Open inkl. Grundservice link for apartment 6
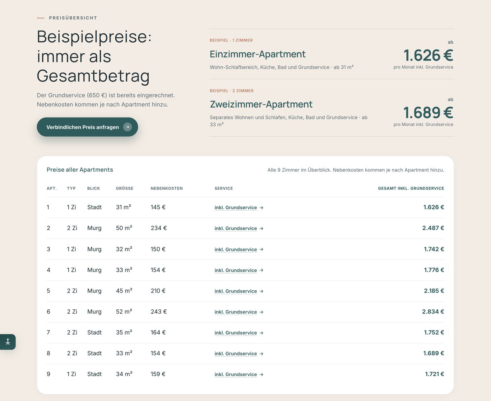The image size is (491, 401). point(236,312)
